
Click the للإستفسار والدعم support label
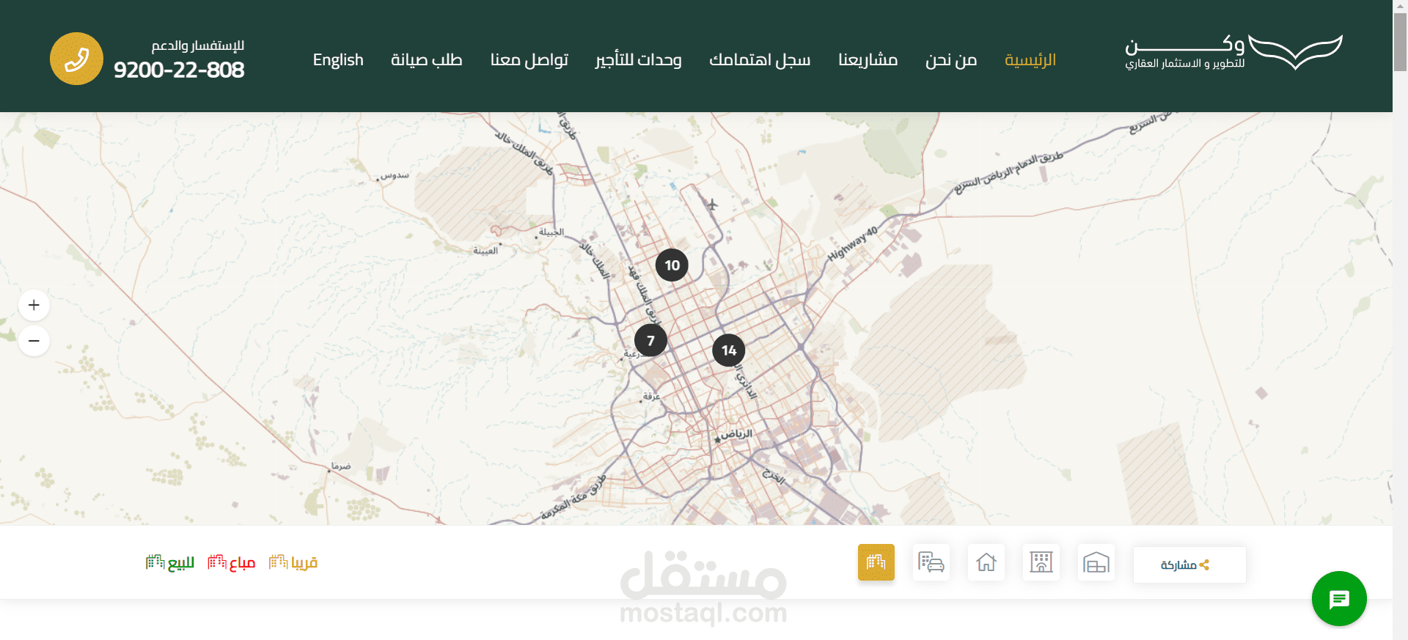pos(198,45)
